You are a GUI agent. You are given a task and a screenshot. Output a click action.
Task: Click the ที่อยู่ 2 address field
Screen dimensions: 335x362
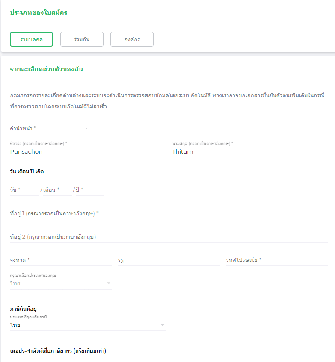(169, 237)
